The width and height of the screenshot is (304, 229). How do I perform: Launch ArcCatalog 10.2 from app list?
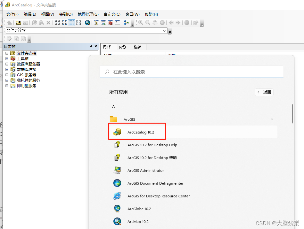coord(193,132)
